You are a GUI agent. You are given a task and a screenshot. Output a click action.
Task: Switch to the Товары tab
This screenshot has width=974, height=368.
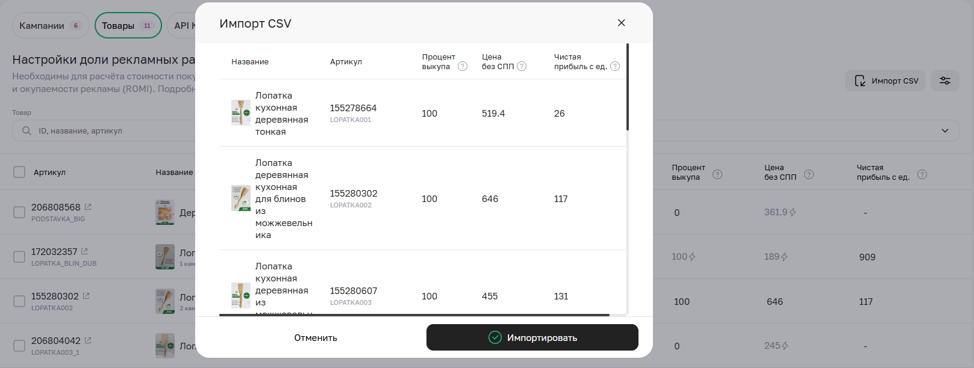pos(128,25)
